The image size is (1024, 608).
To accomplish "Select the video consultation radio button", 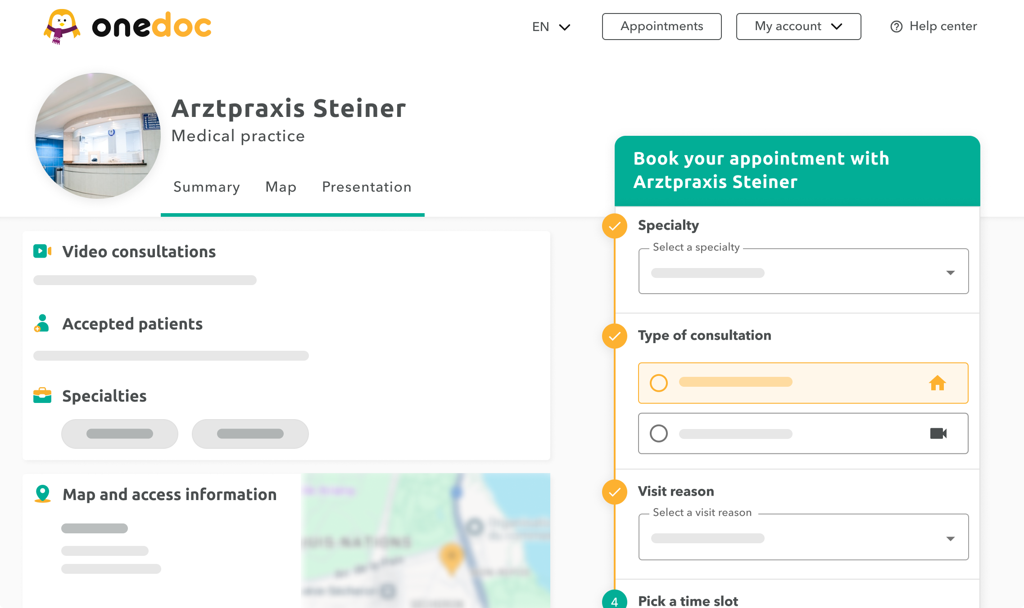I will tap(659, 433).
